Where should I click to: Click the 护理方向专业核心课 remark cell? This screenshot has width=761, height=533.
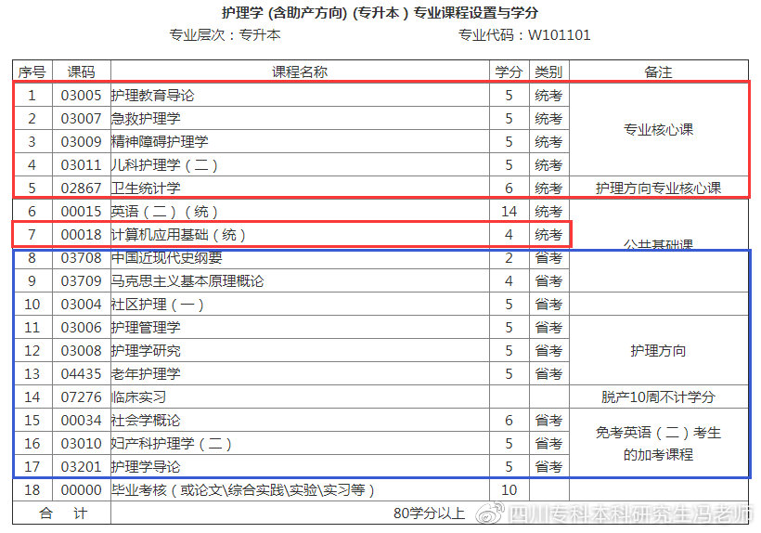point(658,188)
